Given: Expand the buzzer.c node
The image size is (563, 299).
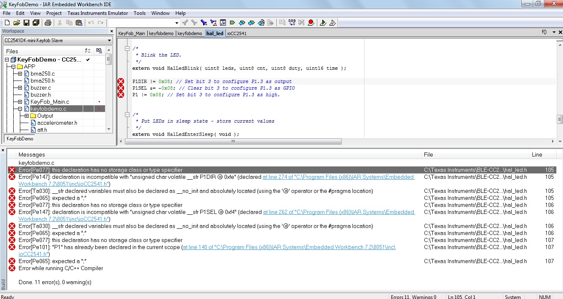Looking at the screenshot, I should [20, 88].
